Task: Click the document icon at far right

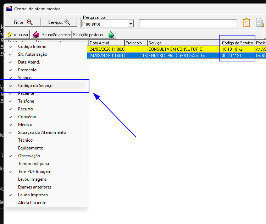Action: (x=260, y=23)
